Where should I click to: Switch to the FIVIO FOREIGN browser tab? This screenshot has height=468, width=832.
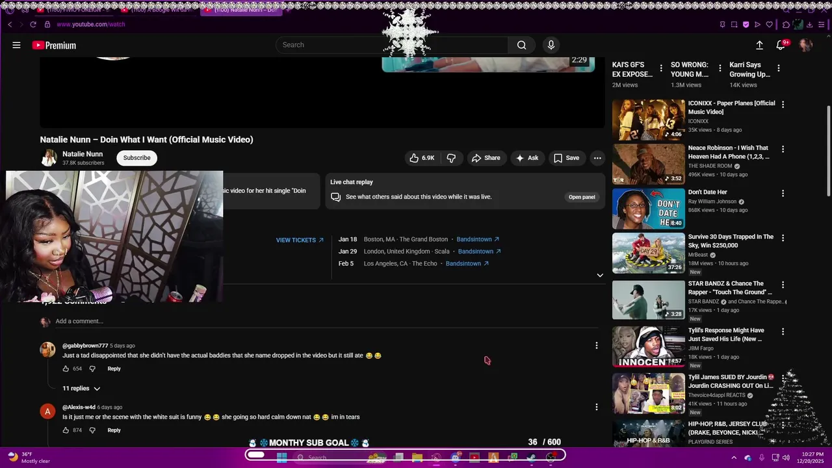pyautogui.click(x=73, y=10)
